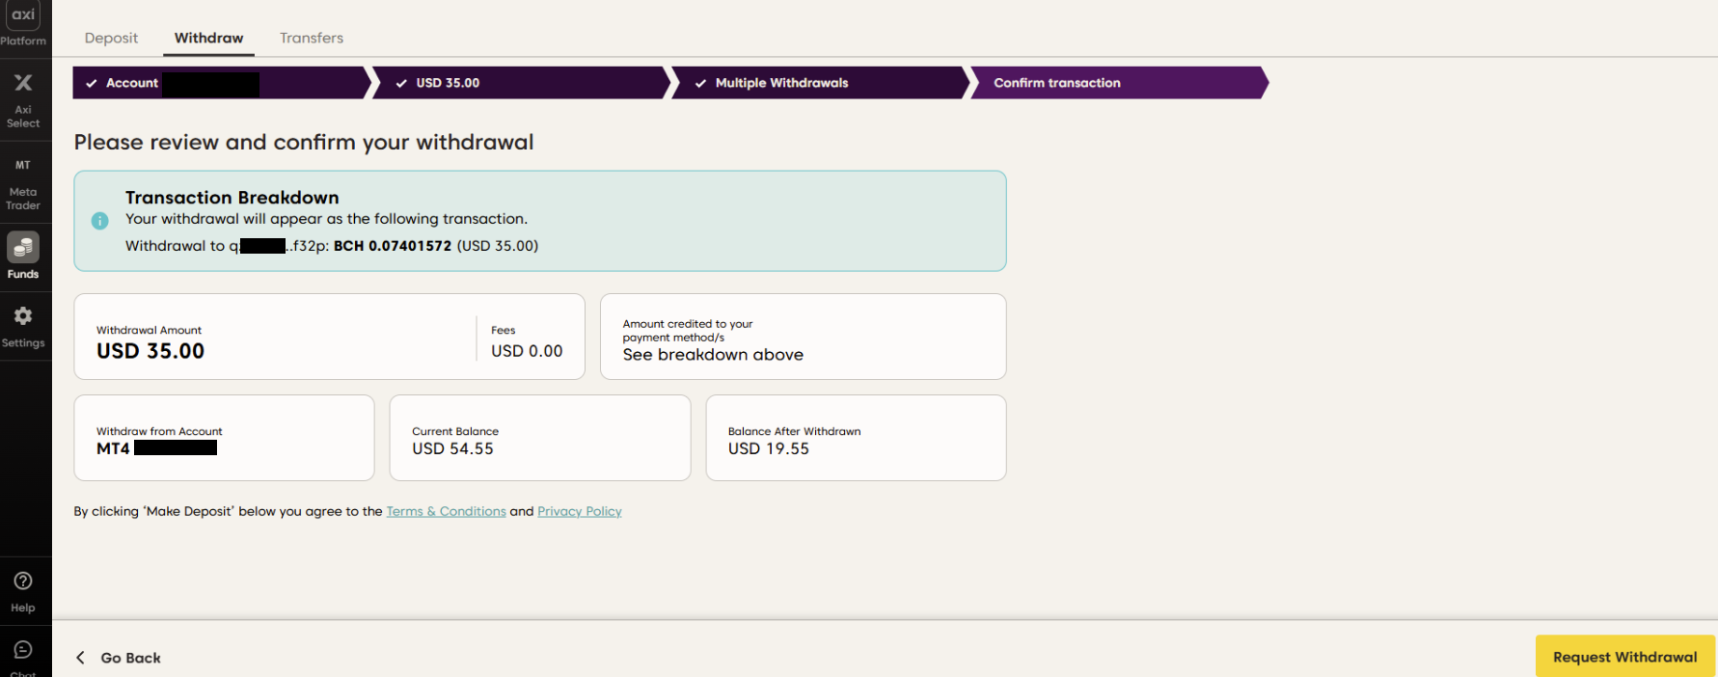Open the Terms & Conditions link
The width and height of the screenshot is (1718, 677).
coord(446,512)
